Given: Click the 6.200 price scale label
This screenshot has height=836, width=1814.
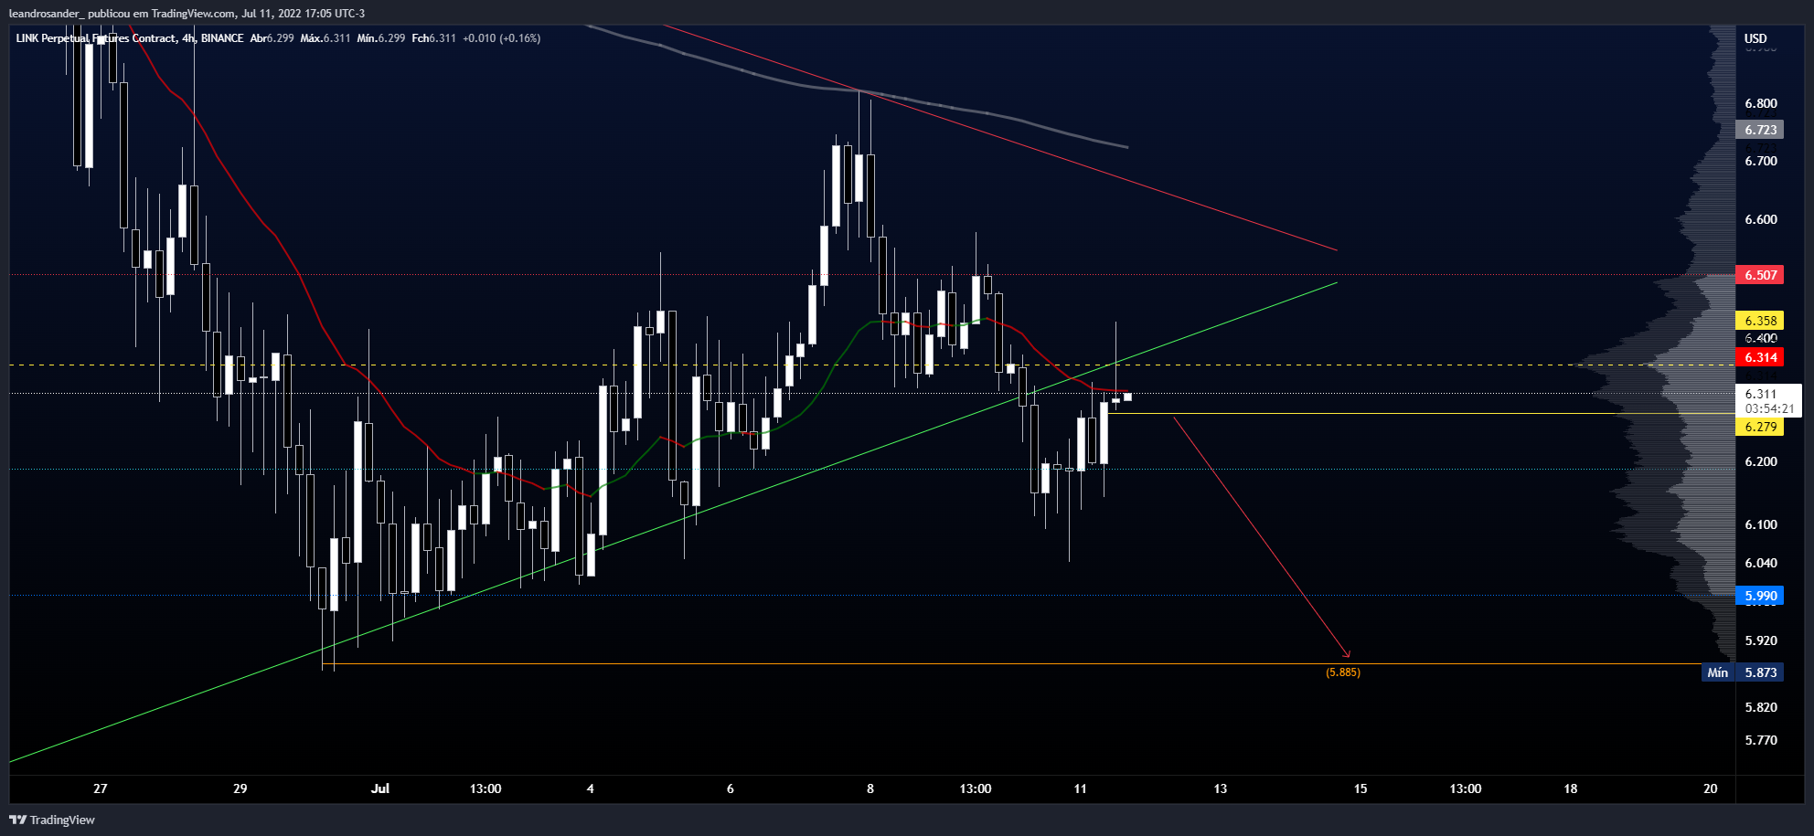Looking at the screenshot, I should click(1761, 461).
